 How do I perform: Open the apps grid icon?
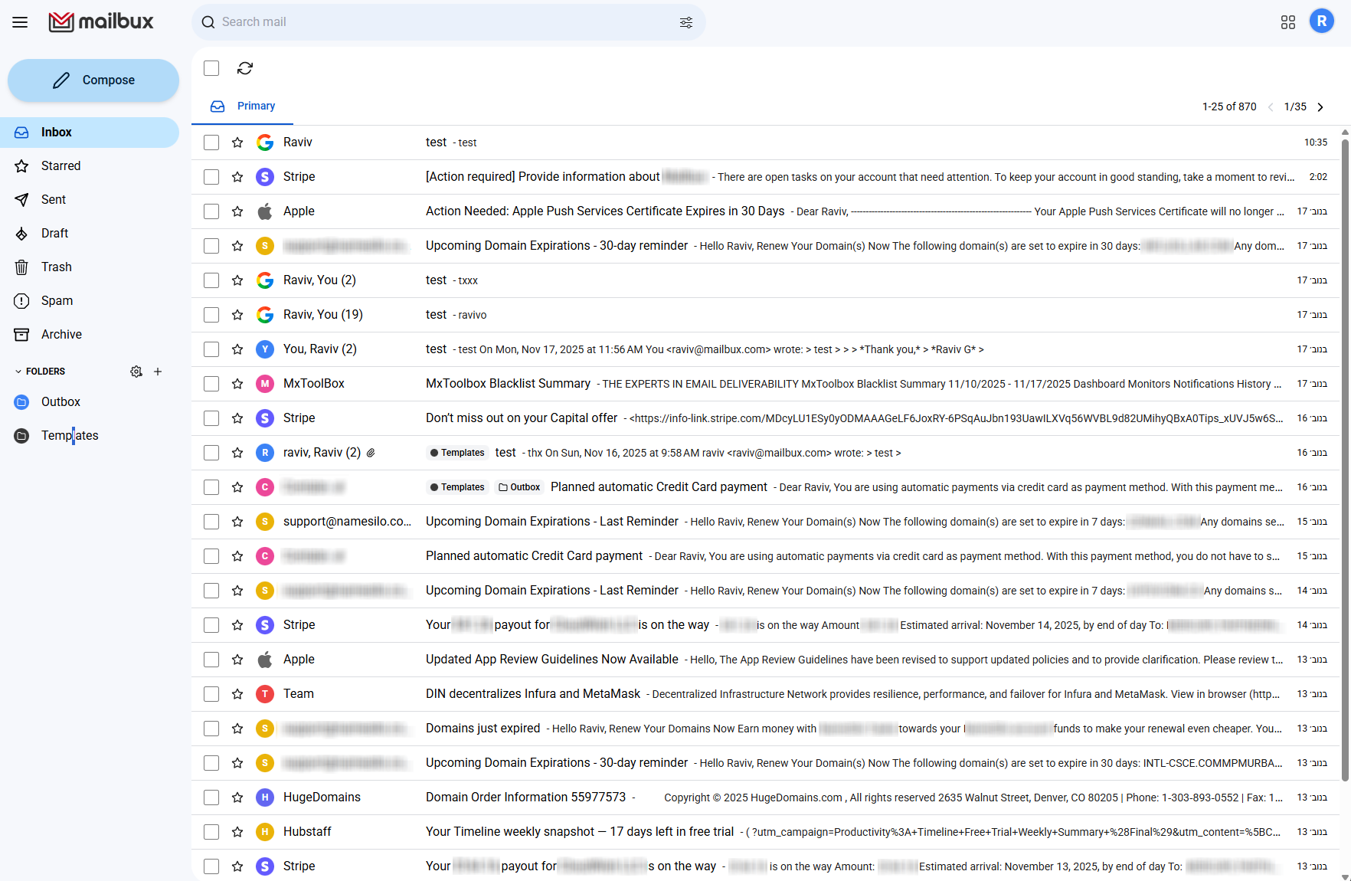pos(1287,22)
